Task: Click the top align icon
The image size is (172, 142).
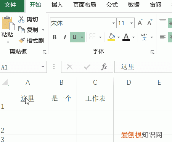Action: (163, 21)
